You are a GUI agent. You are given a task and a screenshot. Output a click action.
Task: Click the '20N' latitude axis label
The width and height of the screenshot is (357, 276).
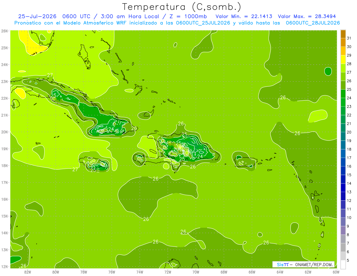(4, 132)
